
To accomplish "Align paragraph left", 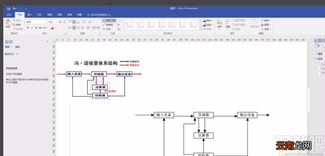I will click(70, 28).
